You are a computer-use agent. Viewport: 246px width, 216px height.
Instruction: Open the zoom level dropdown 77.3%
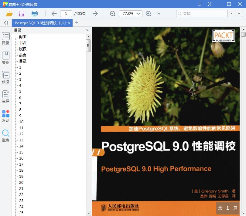point(131,14)
